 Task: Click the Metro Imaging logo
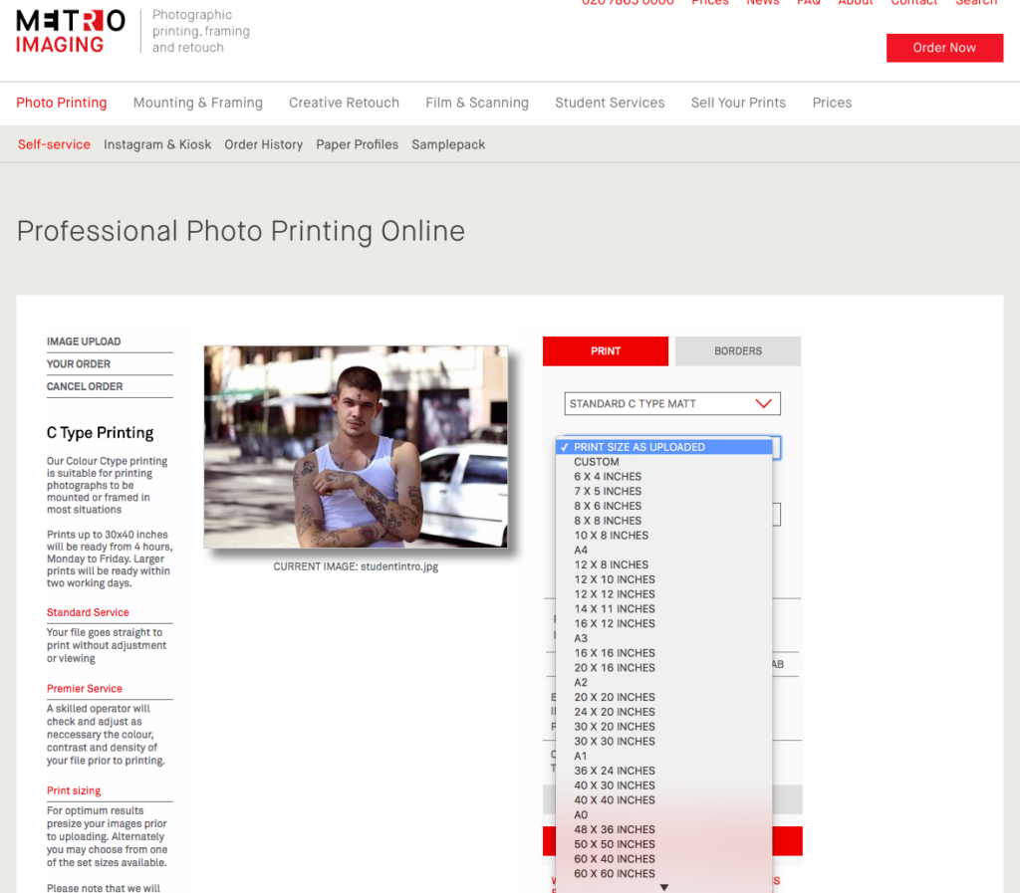click(71, 32)
